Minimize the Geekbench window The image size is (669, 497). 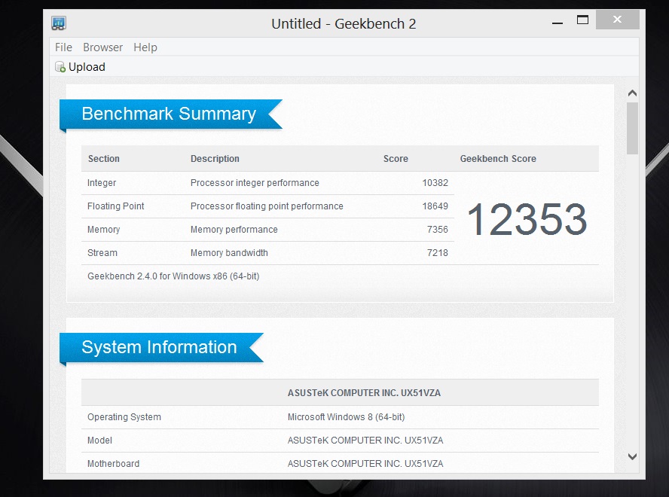(557, 23)
